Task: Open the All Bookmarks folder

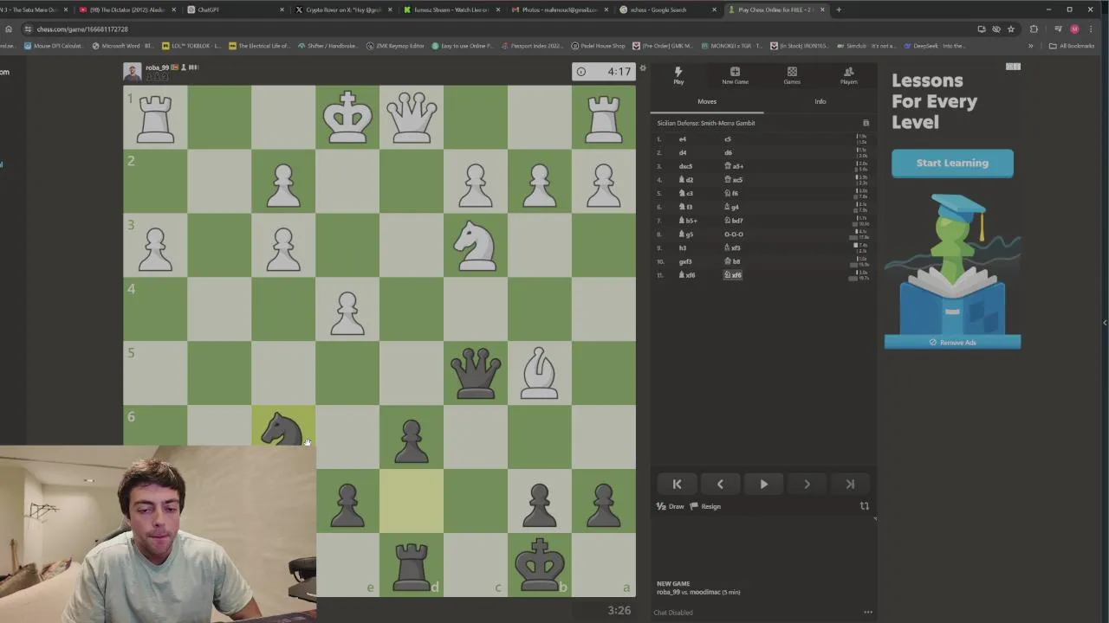Action: coord(1071,46)
